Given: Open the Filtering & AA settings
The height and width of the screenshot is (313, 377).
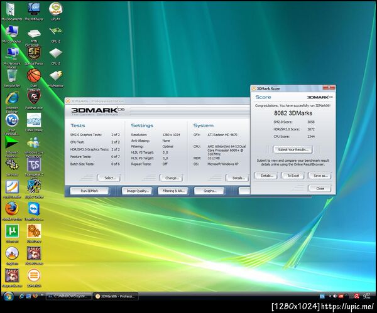Looking at the screenshot, I should tap(173, 191).
